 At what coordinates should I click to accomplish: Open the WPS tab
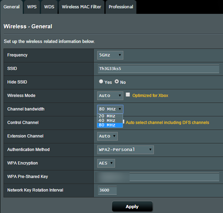tap(32, 7)
